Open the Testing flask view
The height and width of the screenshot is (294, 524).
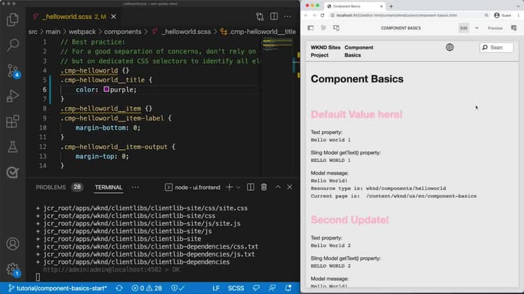(x=13, y=147)
